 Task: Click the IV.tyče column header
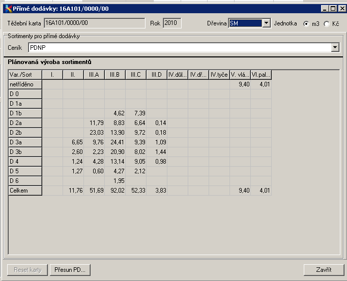click(219, 75)
